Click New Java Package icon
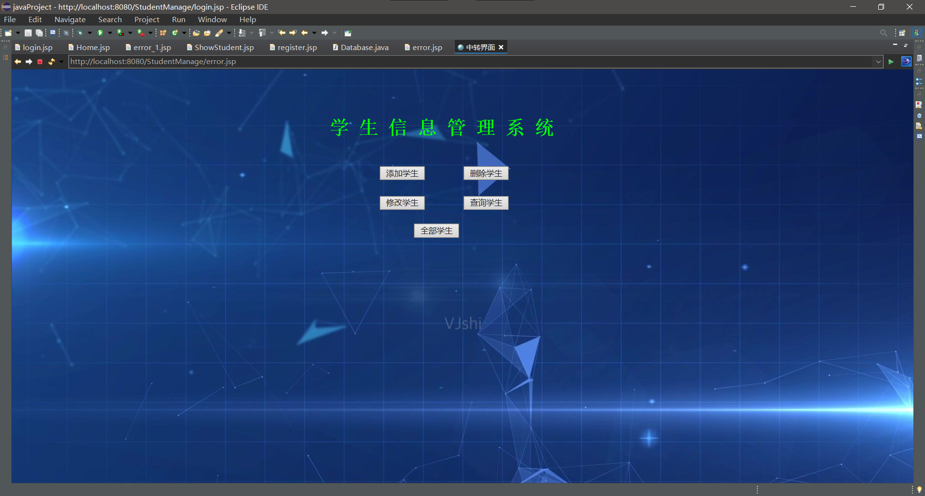This screenshot has height=496, width=925. [163, 33]
